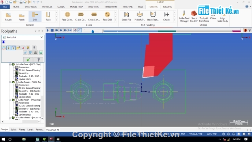Switch to the Levels panel tab

(30, 130)
